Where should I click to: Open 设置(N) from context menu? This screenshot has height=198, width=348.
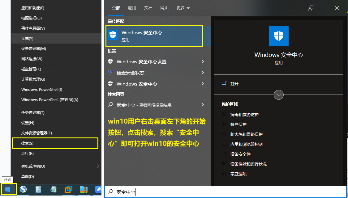[x=56, y=123]
